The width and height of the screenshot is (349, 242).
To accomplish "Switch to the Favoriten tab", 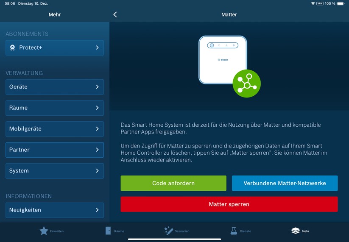I will click(x=51, y=231).
